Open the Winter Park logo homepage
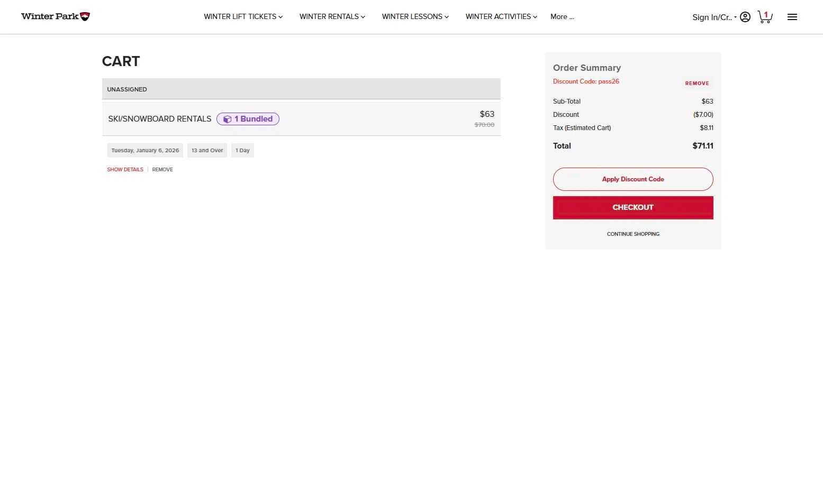The height and width of the screenshot is (489, 823). pyautogui.click(x=56, y=16)
